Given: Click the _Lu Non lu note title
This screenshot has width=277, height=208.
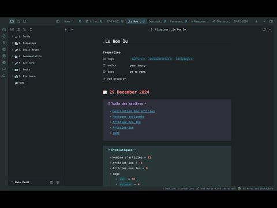Looking at the screenshot, I should click(115, 41).
